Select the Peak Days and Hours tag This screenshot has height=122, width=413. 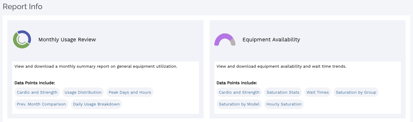(130, 92)
